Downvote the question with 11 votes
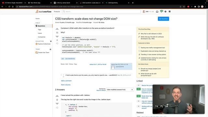Viewport: 208px width, 117px height. click(x=57, y=36)
